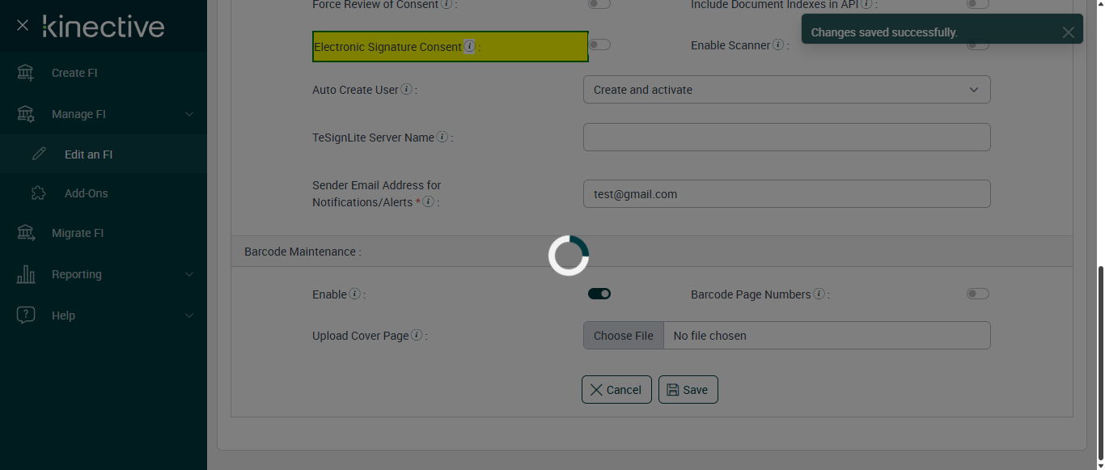Expand the Manage FI menu chevron

(189, 114)
